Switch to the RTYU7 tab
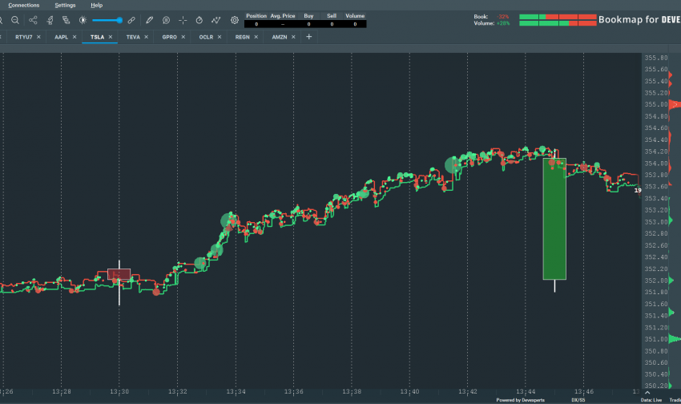The image size is (681, 404). tap(24, 37)
